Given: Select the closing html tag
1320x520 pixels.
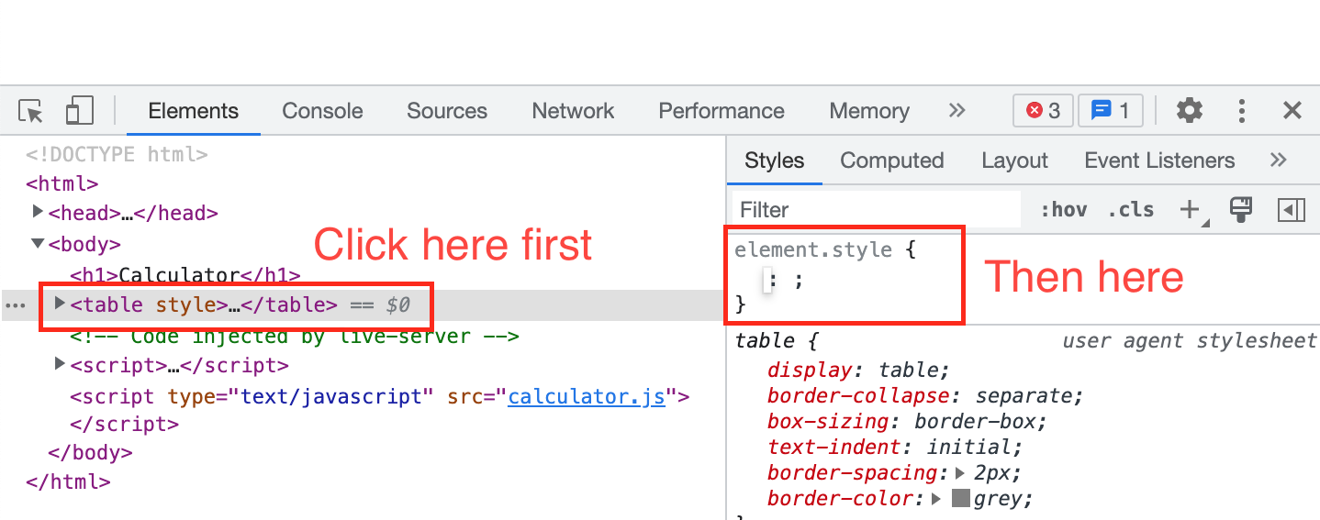Looking at the screenshot, I should [x=68, y=481].
